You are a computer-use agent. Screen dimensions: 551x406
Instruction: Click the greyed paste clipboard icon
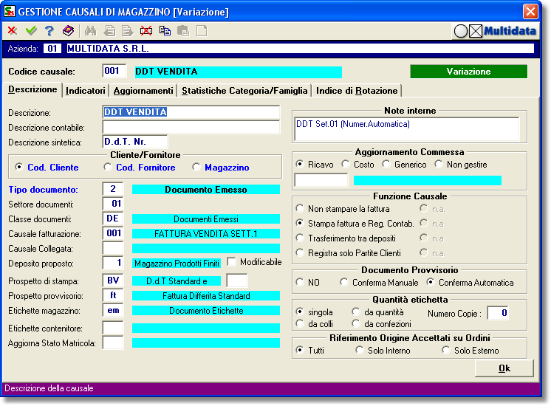183,31
